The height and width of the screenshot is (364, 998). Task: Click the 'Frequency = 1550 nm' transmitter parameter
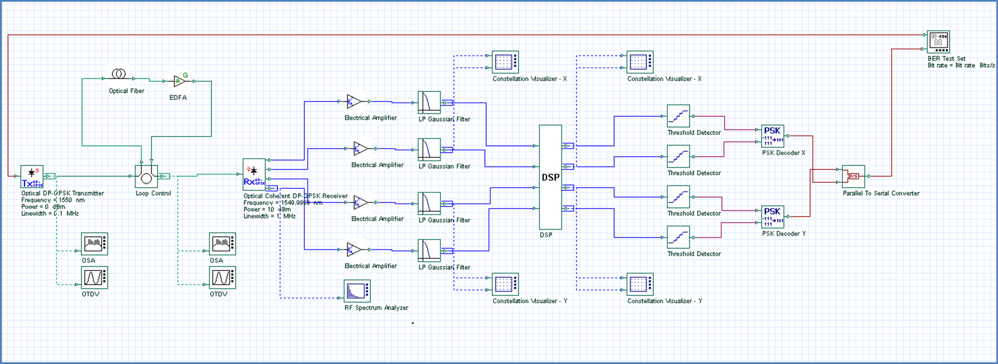click(53, 200)
